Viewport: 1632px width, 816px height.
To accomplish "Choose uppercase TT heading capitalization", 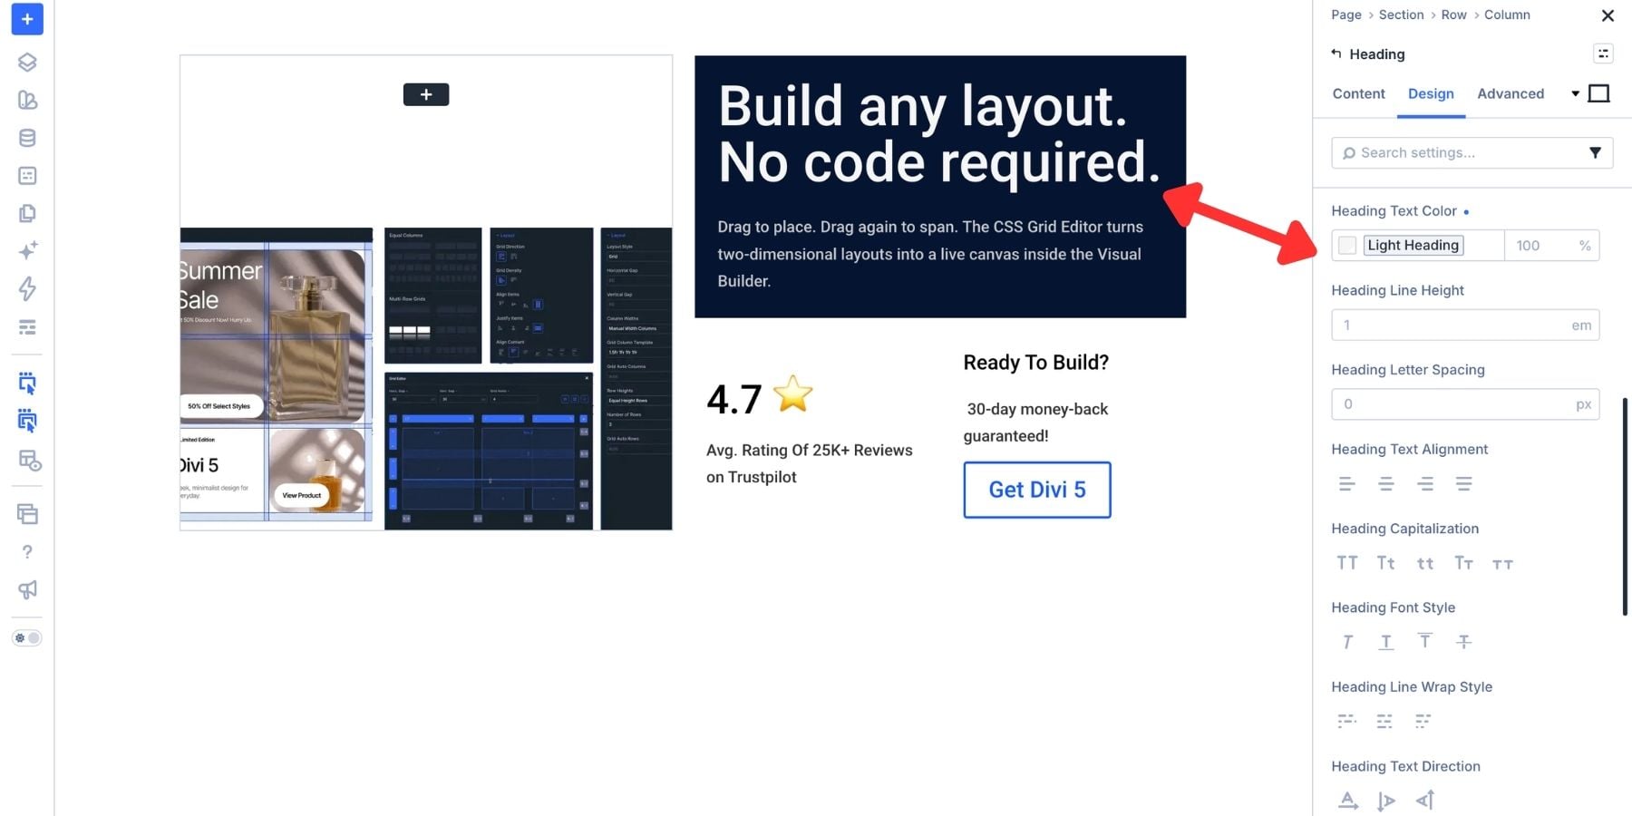I will point(1347,563).
